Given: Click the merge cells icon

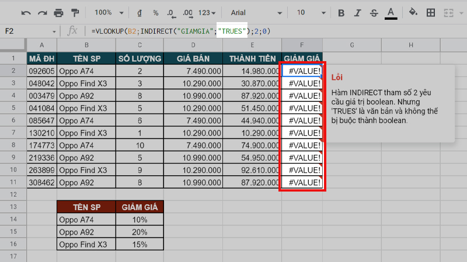Looking at the screenshot, I should 448,13.
